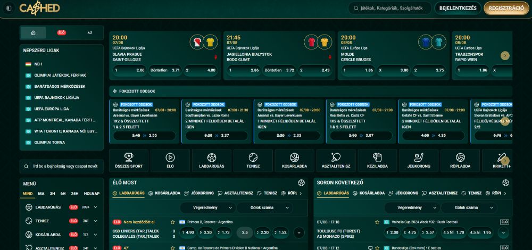532x250 pixels.
Task: Switch to the 24H time filter tab
Action: (x=75, y=194)
